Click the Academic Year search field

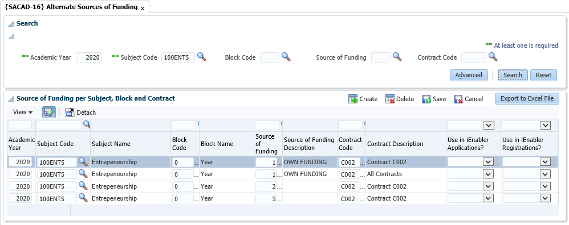click(88, 57)
